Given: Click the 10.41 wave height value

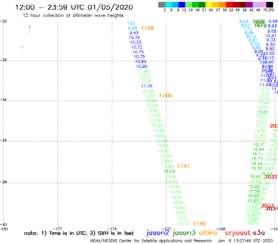Looking at the screenshot, I should tap(270, 36).
